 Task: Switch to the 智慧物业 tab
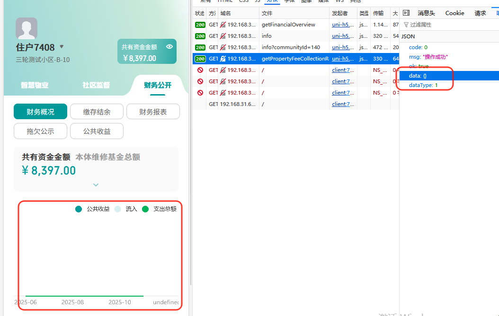coord(35,85)
